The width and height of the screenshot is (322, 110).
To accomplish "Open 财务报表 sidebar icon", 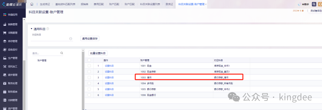I will 5,92.
